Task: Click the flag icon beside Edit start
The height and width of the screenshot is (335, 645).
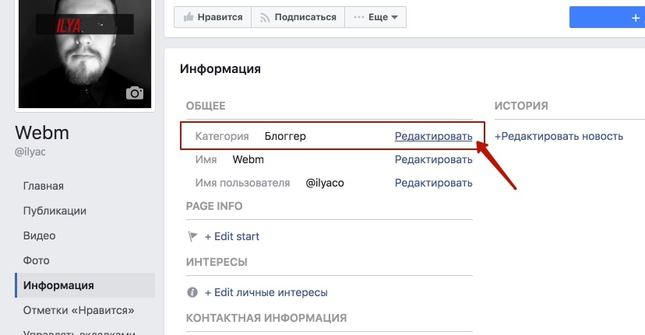Action: (x=192, y=236)
